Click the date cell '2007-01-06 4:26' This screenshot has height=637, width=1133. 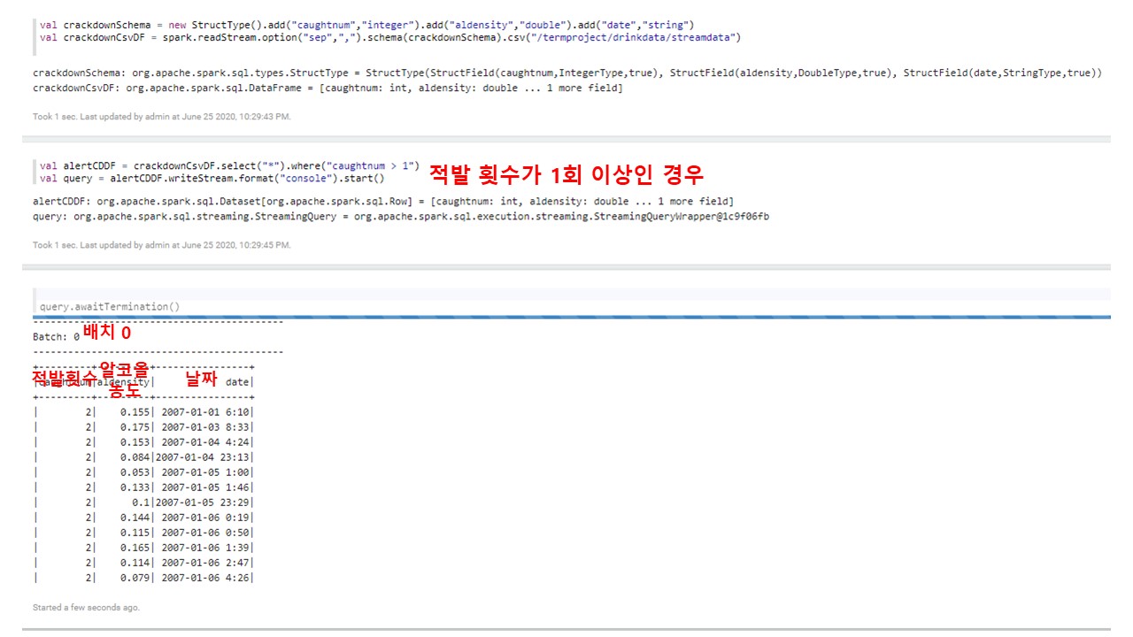pos(205,578)
